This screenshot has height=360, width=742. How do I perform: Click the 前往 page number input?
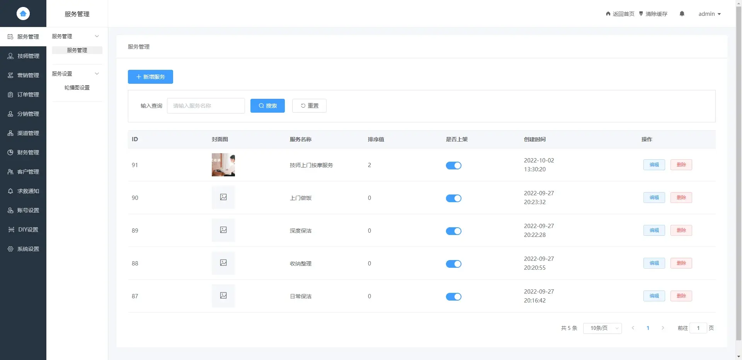tap(698, 328)
